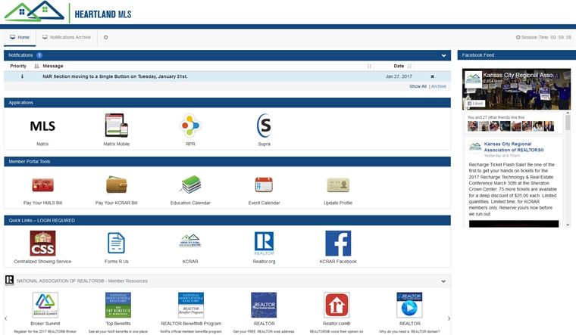Click Show All notifications link
576x335 pixels.
coord(418,86)
